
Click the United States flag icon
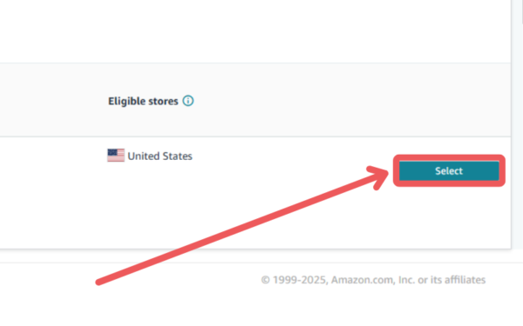116,156
